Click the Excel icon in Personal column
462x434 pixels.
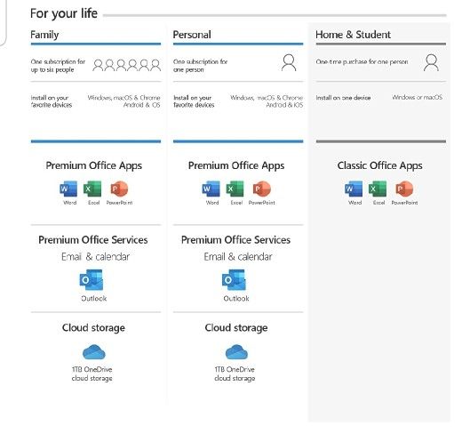[x=235, y=189]
